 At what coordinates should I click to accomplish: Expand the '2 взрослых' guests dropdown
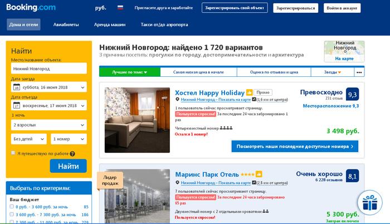(x=48, y=124)
